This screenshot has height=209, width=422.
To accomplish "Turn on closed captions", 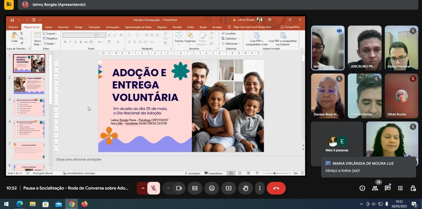I will coord(195,188).
